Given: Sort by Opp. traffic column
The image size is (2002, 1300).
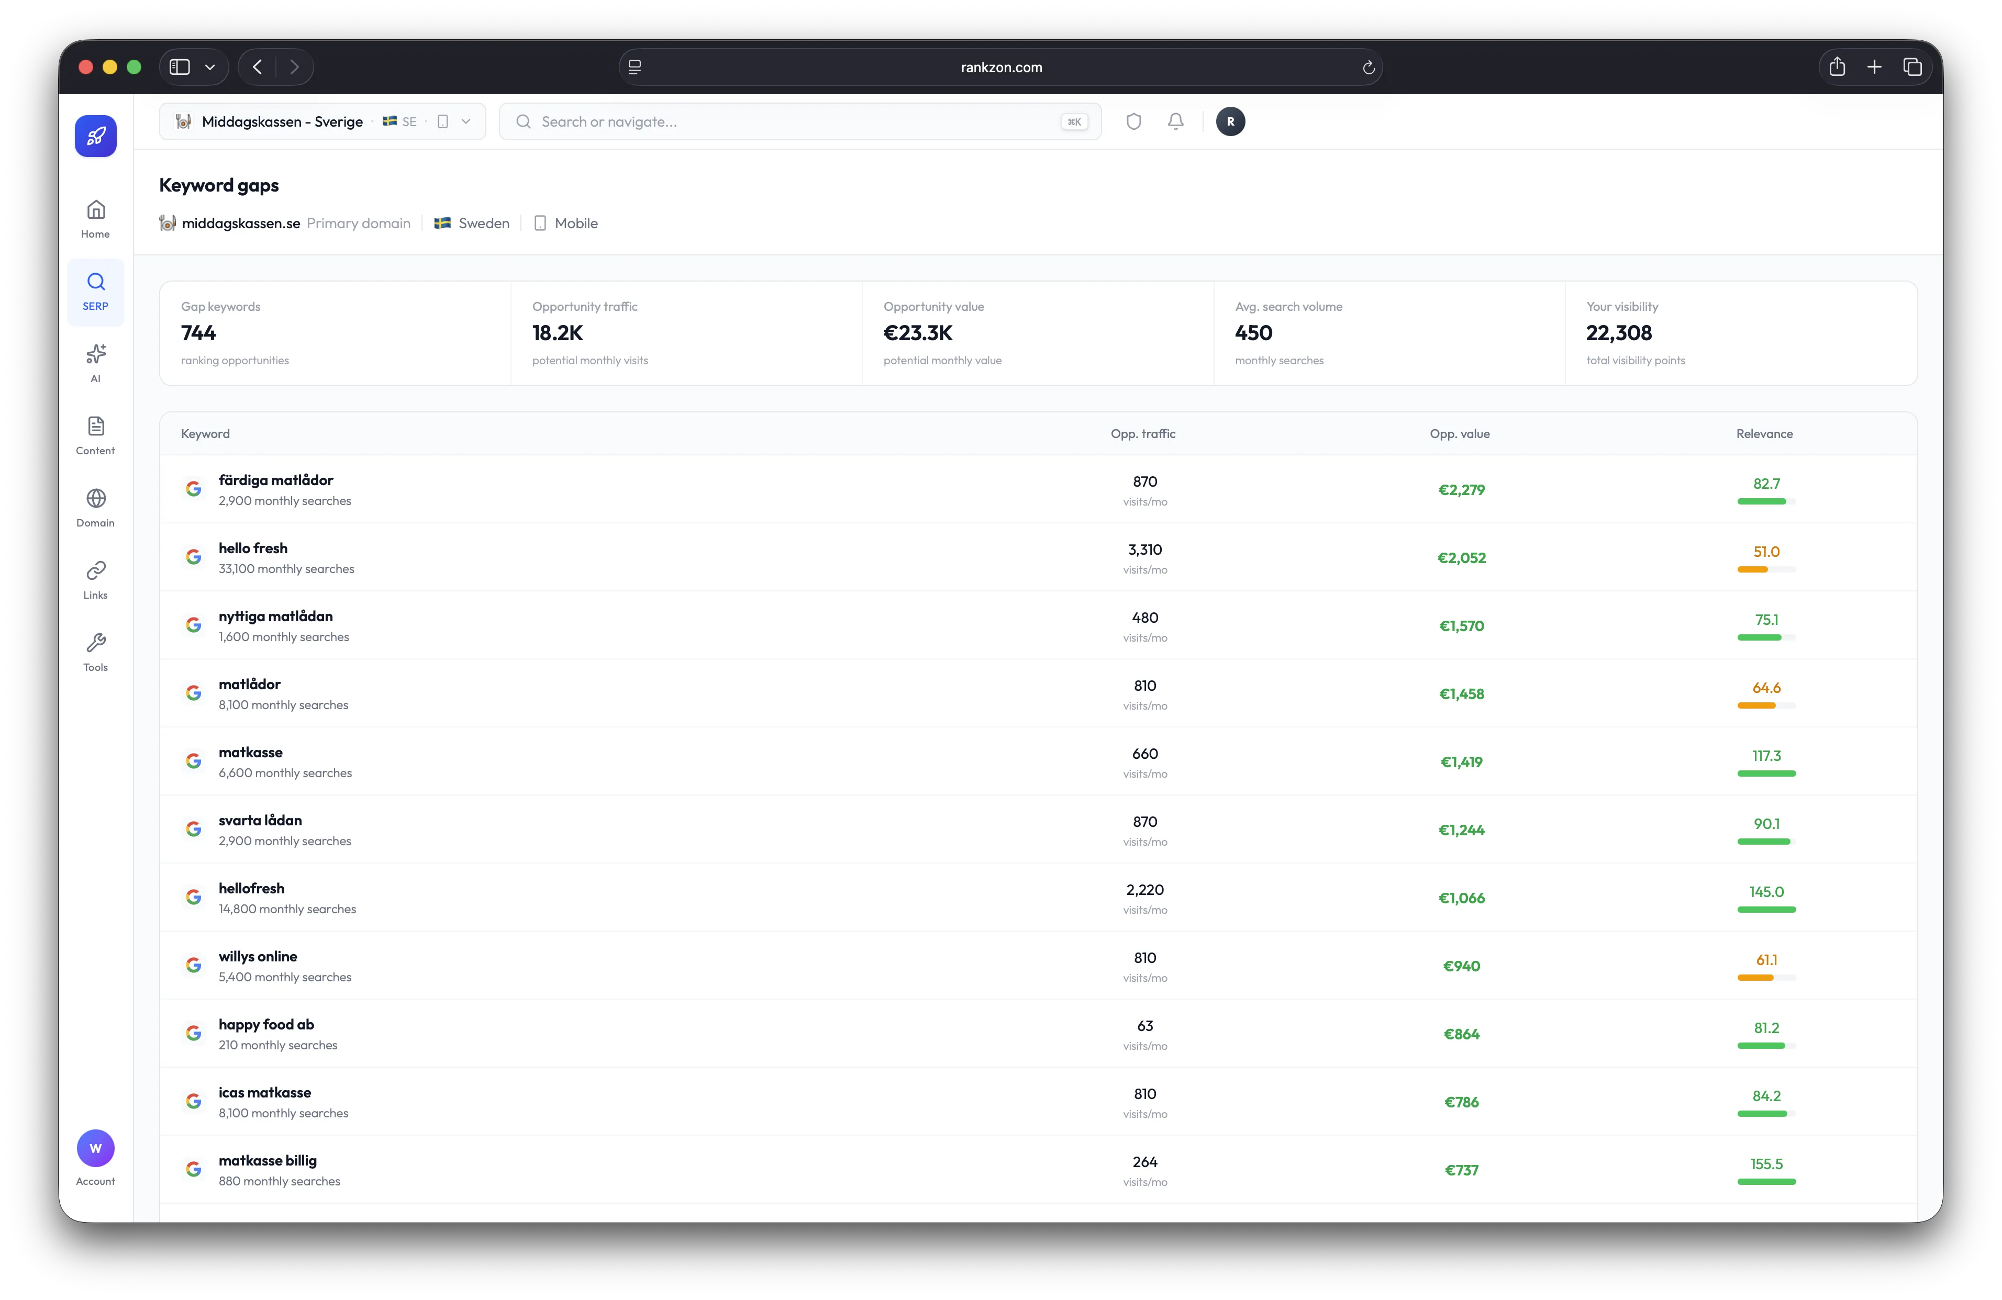Looking at the screenshot, I should click(x=1143, y=434).
